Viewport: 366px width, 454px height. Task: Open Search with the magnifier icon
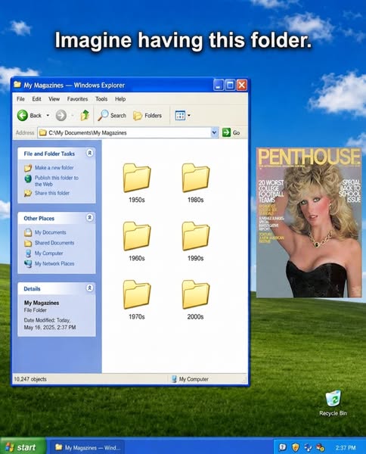103,115
